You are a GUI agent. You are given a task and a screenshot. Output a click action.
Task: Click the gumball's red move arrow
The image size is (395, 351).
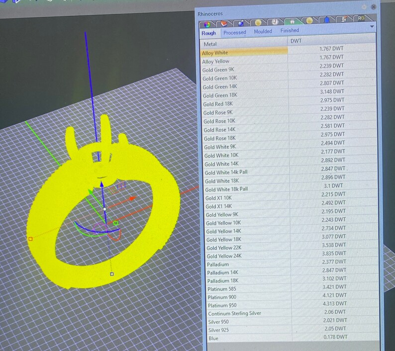[x=133, y=199]
